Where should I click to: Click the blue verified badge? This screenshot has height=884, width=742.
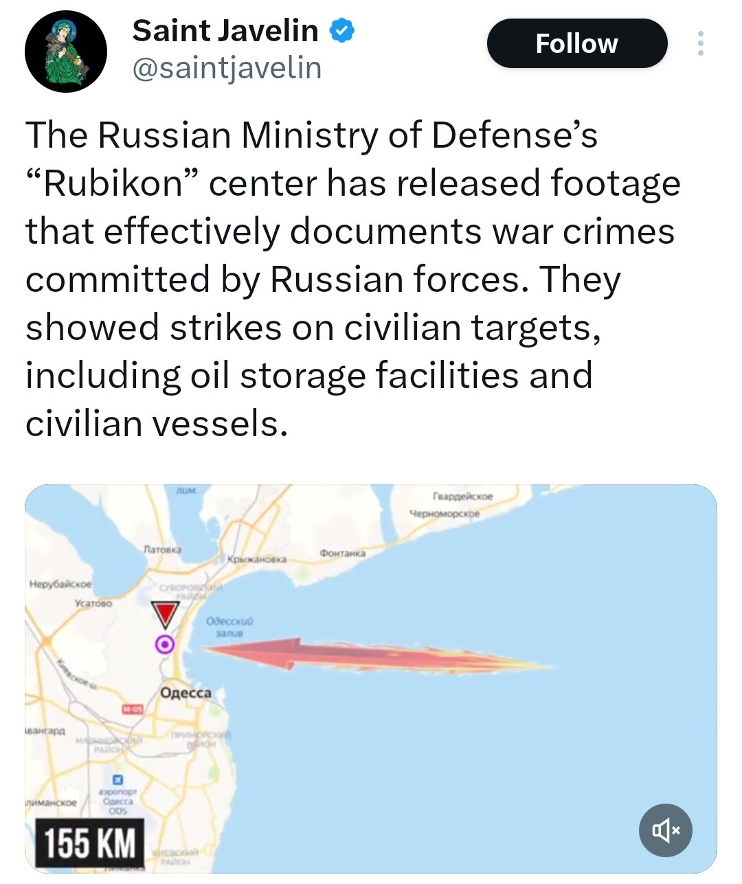343,31
